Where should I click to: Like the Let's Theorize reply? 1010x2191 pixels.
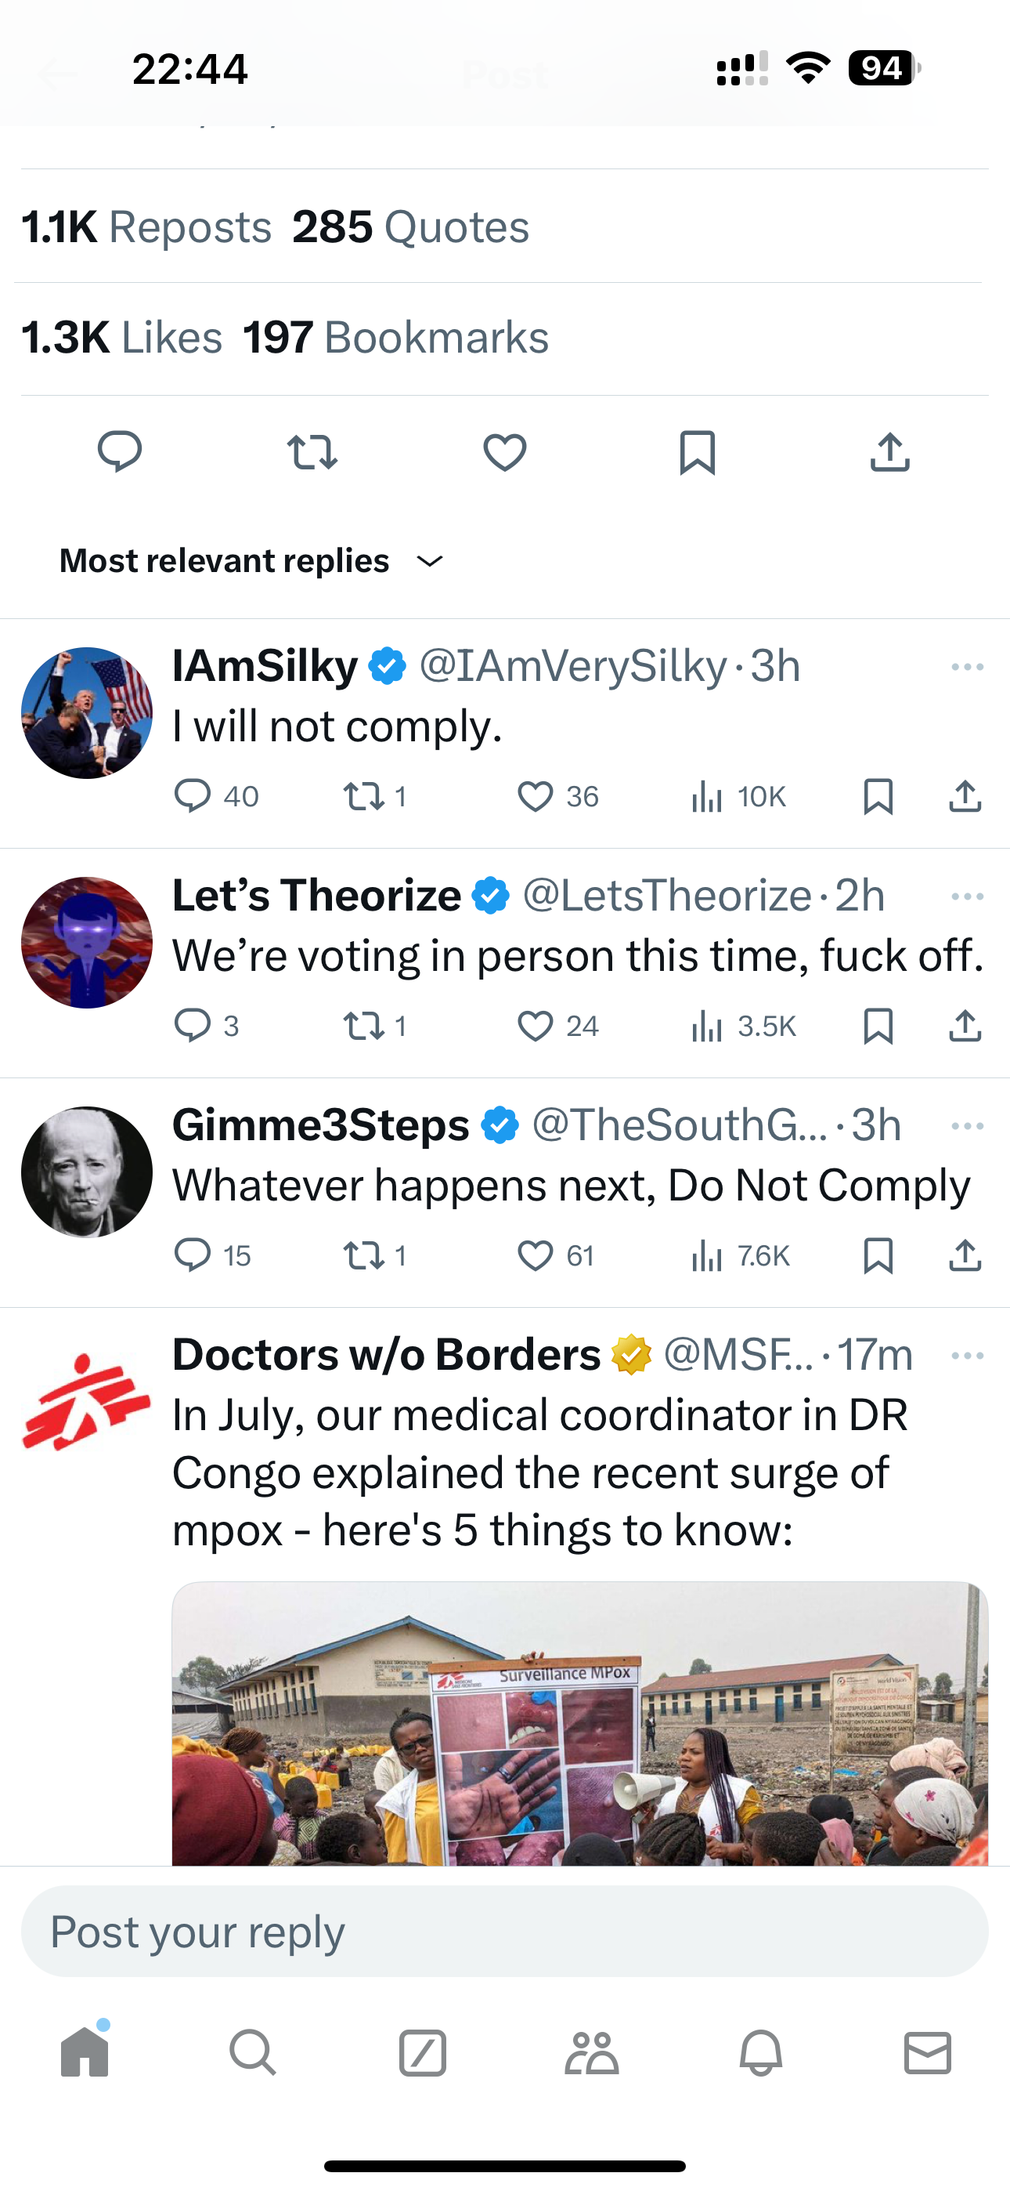536,1026
